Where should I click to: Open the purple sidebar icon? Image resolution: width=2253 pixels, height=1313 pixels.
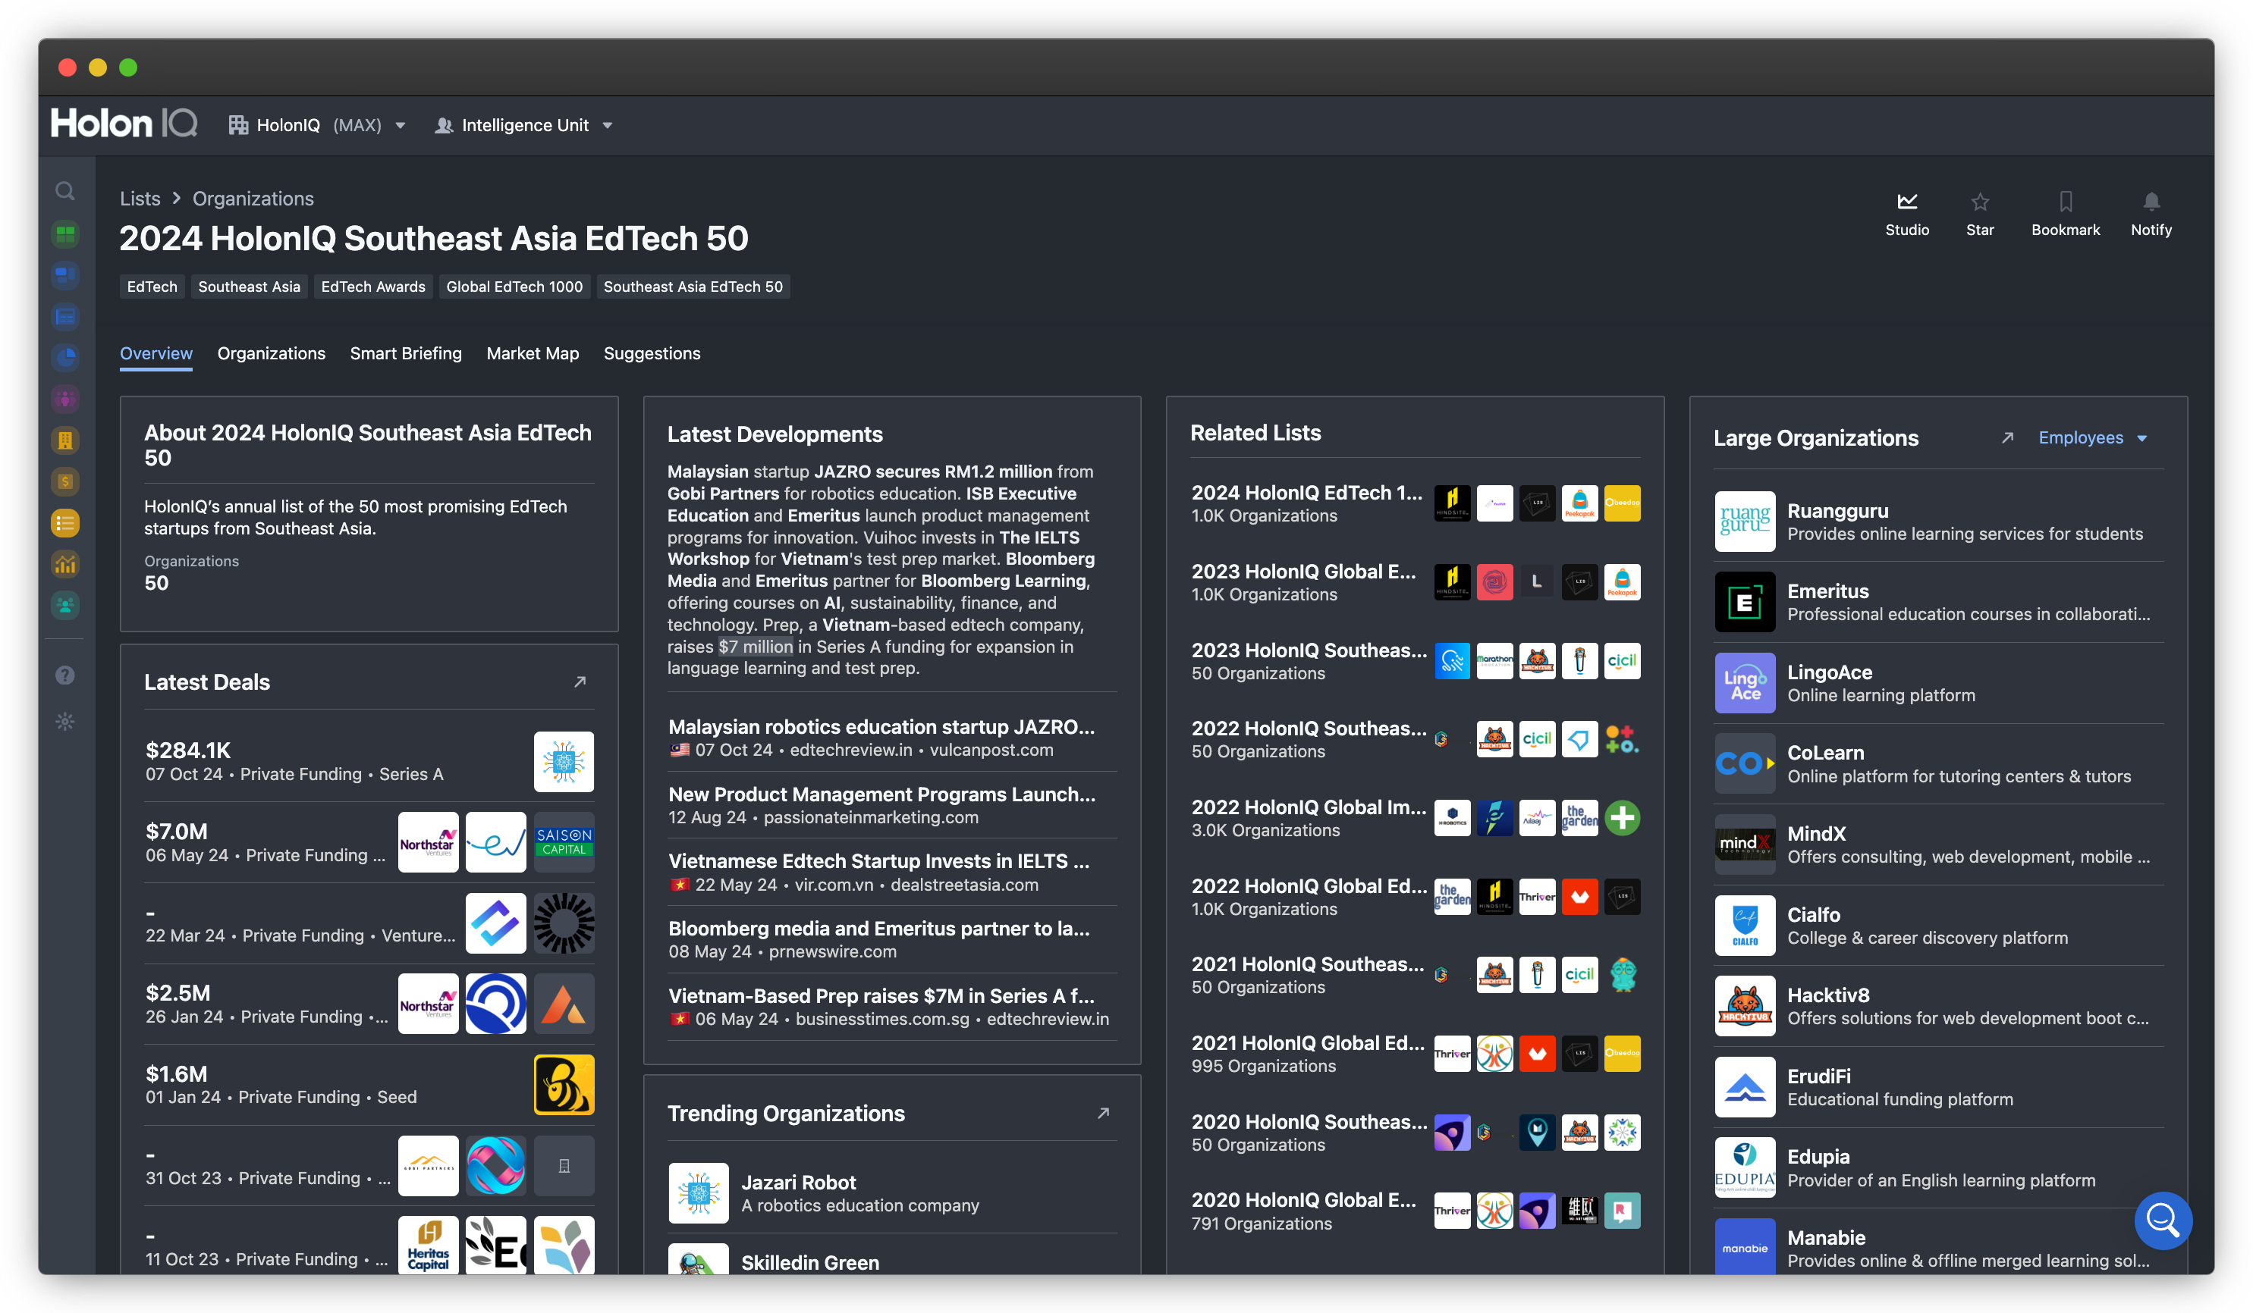[65, 400]
